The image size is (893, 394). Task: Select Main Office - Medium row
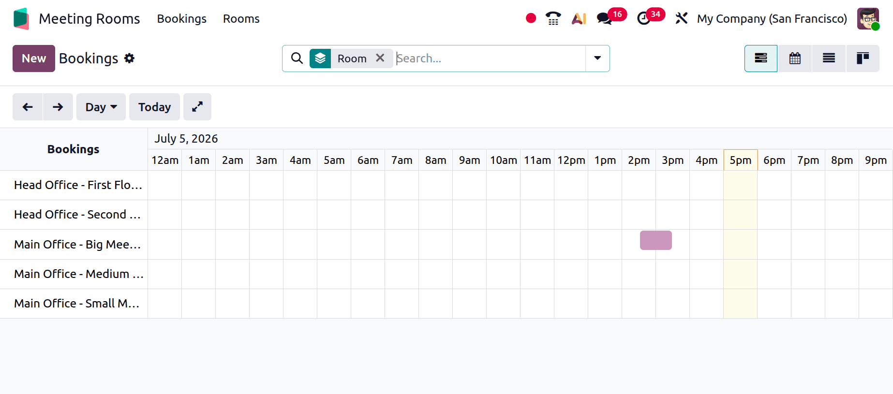point(74,274)
